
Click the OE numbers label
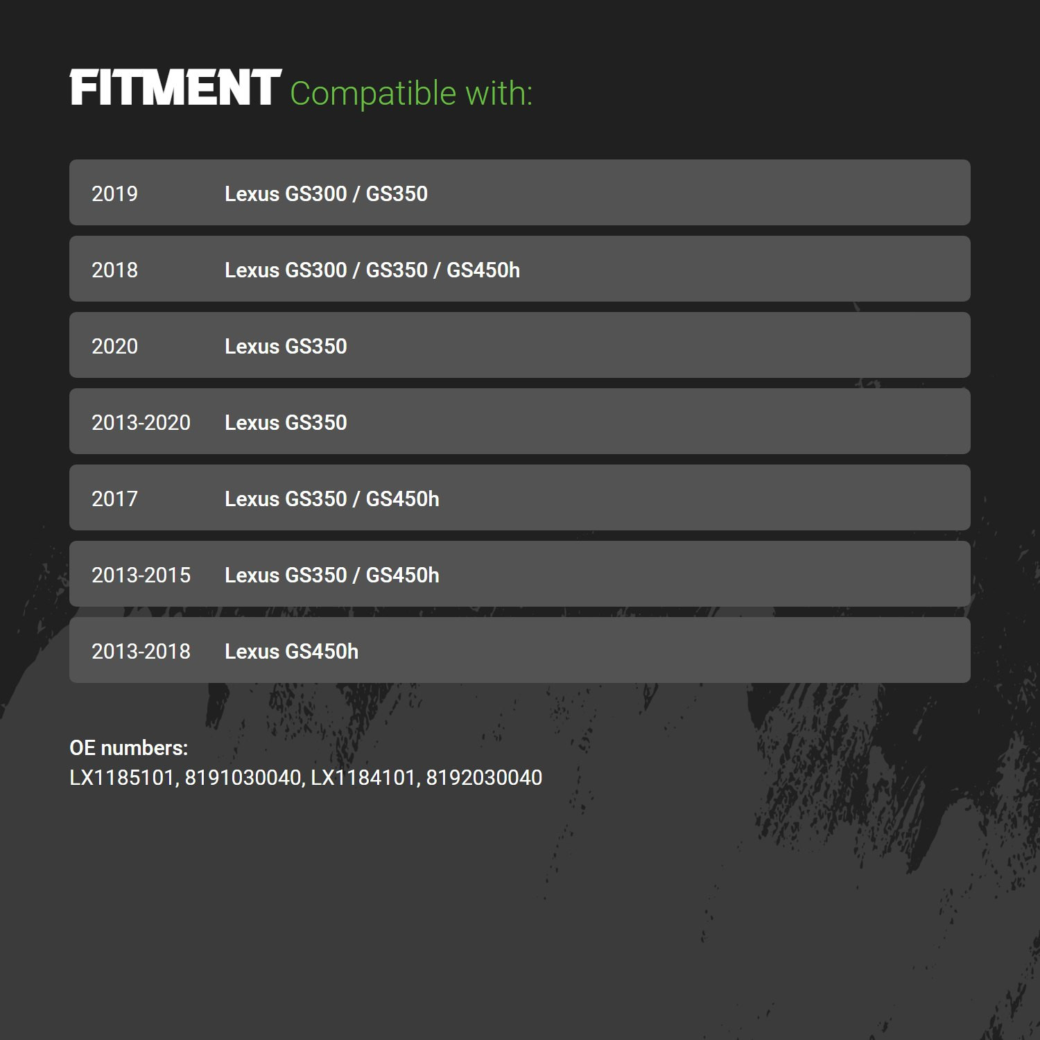click(x=129, y=748)
